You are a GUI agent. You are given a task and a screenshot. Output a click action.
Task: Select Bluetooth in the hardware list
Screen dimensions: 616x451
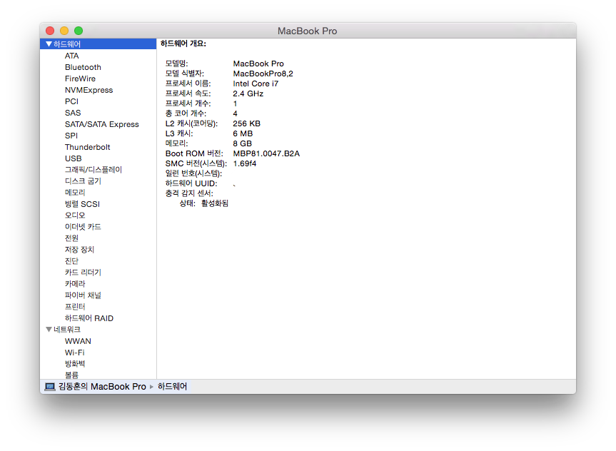[83, 67]
